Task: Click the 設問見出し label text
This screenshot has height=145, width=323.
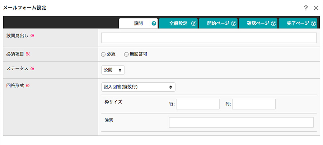Action: click(x=18, y=36)
